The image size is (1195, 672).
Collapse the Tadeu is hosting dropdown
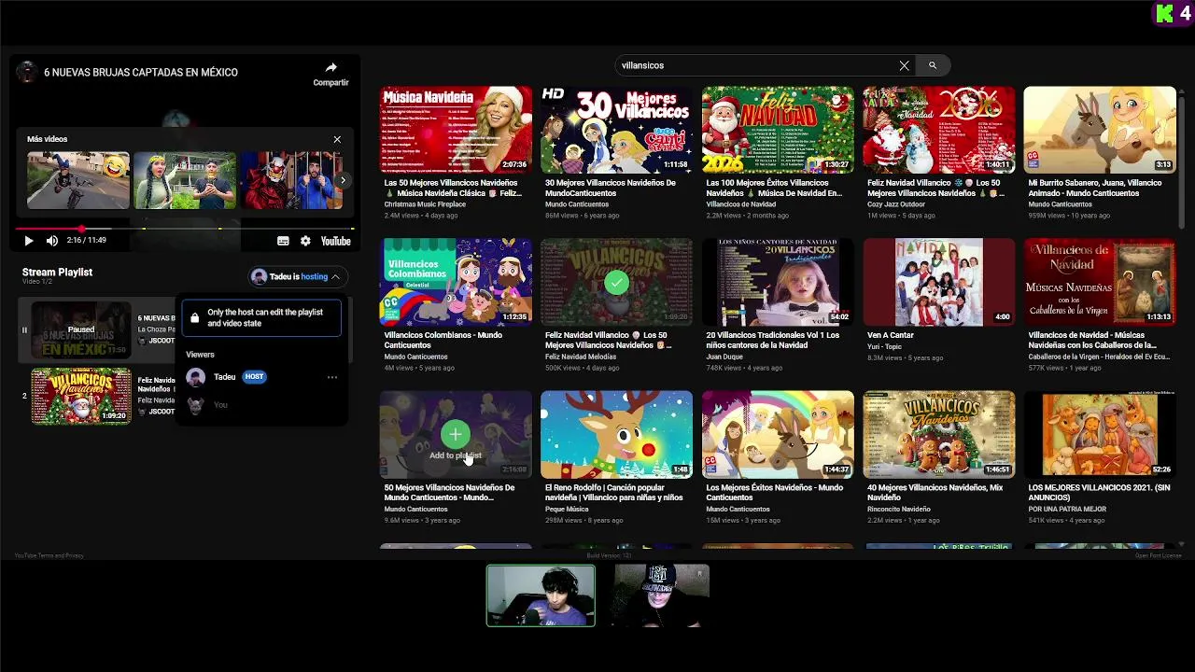(x=297, y=276)
